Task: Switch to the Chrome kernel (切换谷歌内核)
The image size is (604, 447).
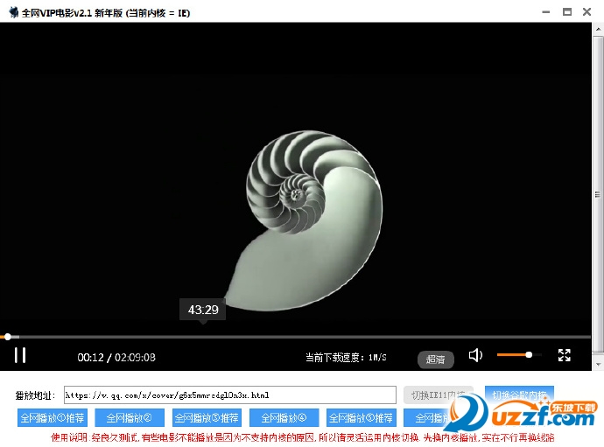Action: coord(519,394)
